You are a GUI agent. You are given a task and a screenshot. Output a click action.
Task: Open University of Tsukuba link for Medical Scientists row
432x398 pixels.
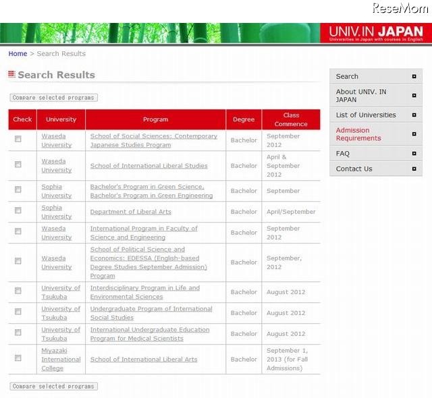click(x=61, y=334)
